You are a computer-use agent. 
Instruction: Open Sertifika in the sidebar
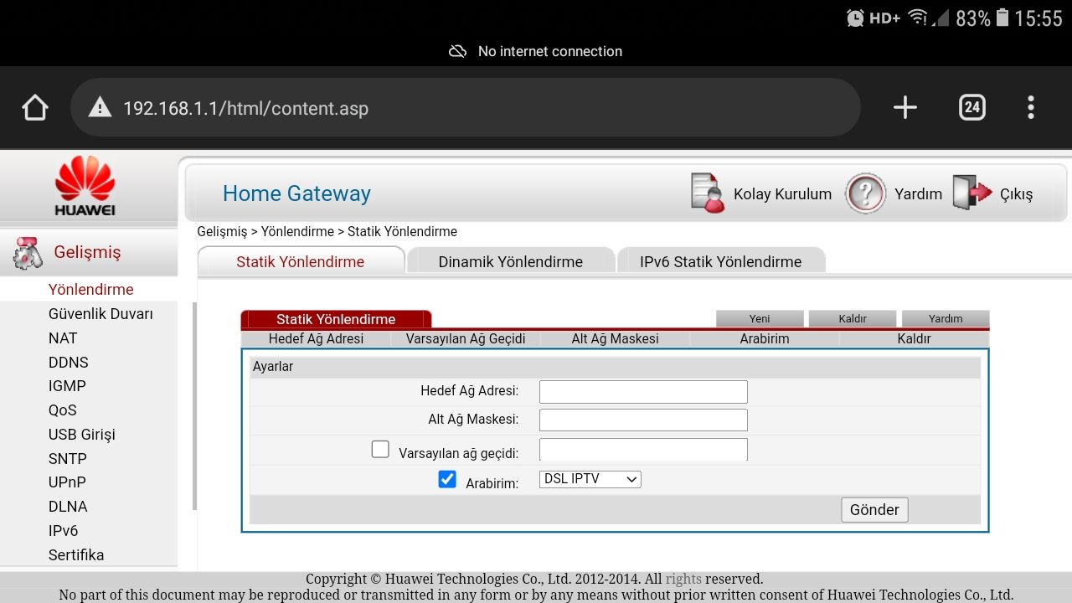76,554
